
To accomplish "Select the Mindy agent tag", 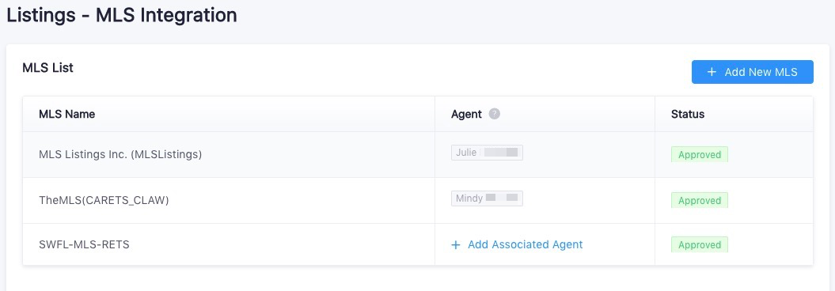I will 487,198.
